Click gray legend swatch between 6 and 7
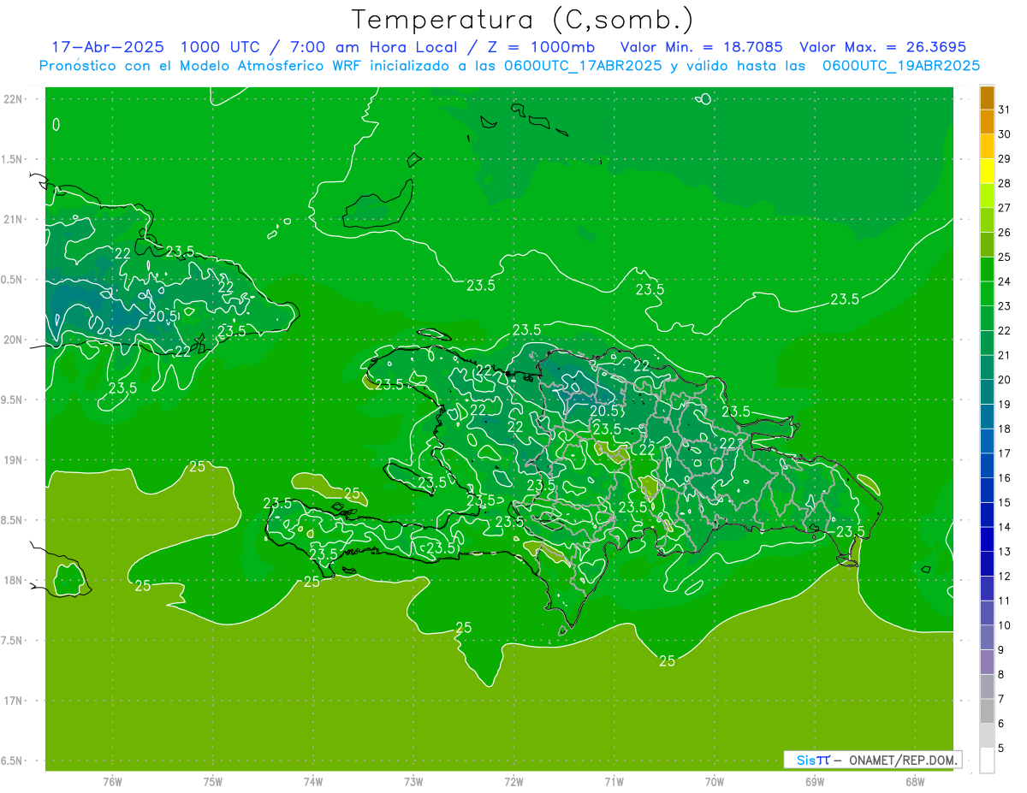 tap(987, 711)
